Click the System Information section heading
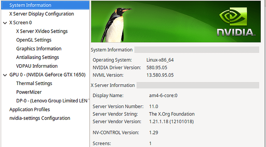Image resolution: width=266 pixels, height=147 pixels. 112,50
